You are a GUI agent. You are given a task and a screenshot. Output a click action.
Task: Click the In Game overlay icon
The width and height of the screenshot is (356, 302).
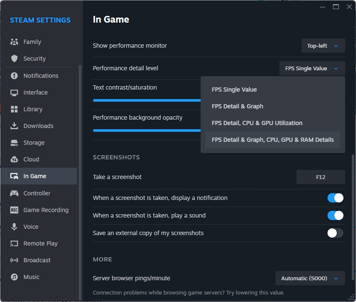coord(14,176)
